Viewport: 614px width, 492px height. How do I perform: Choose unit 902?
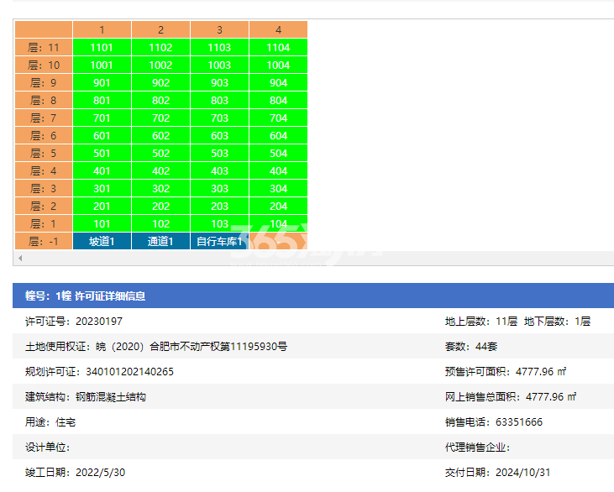160,82
